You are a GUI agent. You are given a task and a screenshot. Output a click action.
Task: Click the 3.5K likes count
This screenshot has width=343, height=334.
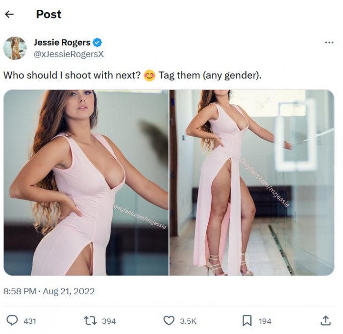(188, 321)
